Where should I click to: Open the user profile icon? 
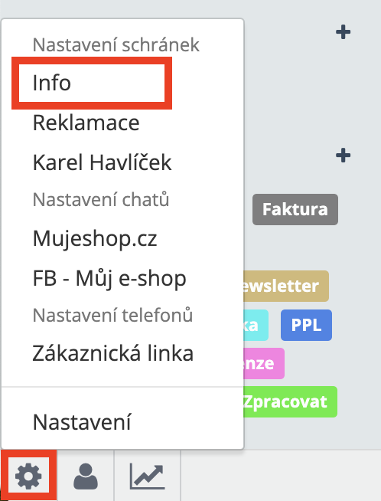coord(86,476)
